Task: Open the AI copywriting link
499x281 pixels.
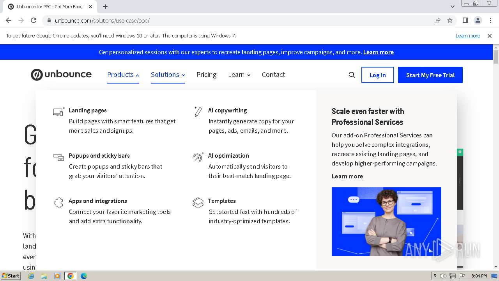Action: pos(227,110)
